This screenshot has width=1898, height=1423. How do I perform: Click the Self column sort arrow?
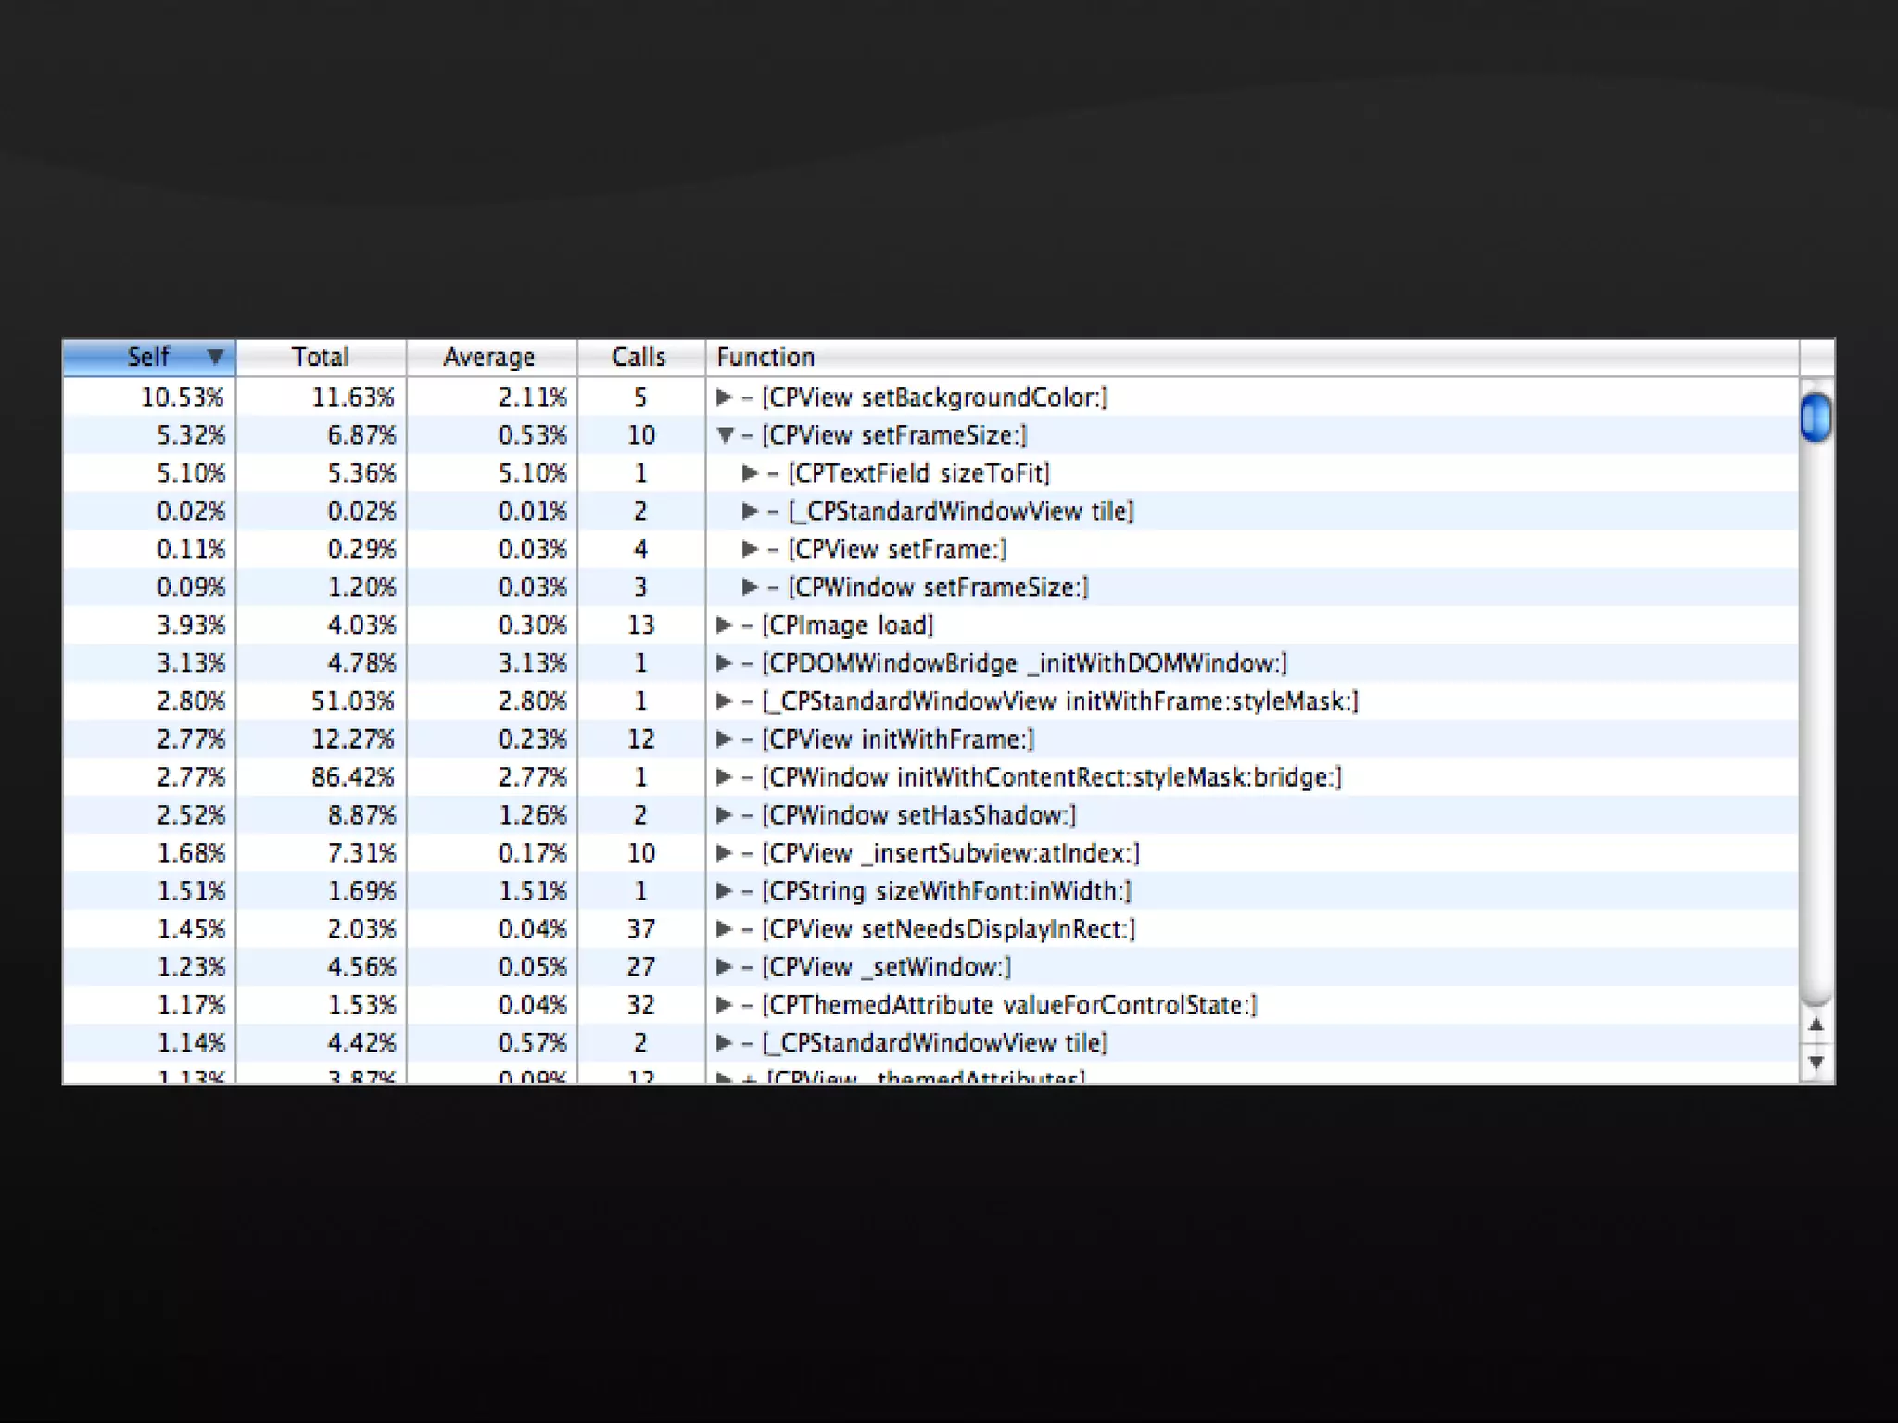coord(215,357)
